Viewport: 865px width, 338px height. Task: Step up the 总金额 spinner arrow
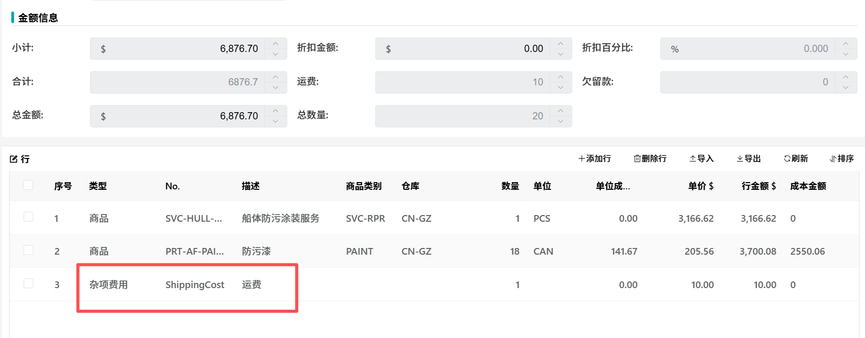coord(276,111)
